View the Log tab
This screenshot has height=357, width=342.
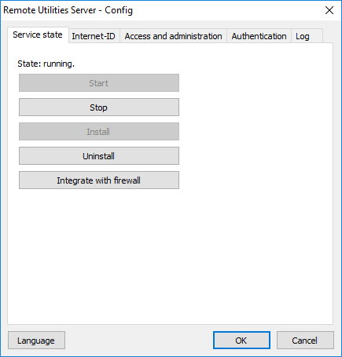coord(307,36)
